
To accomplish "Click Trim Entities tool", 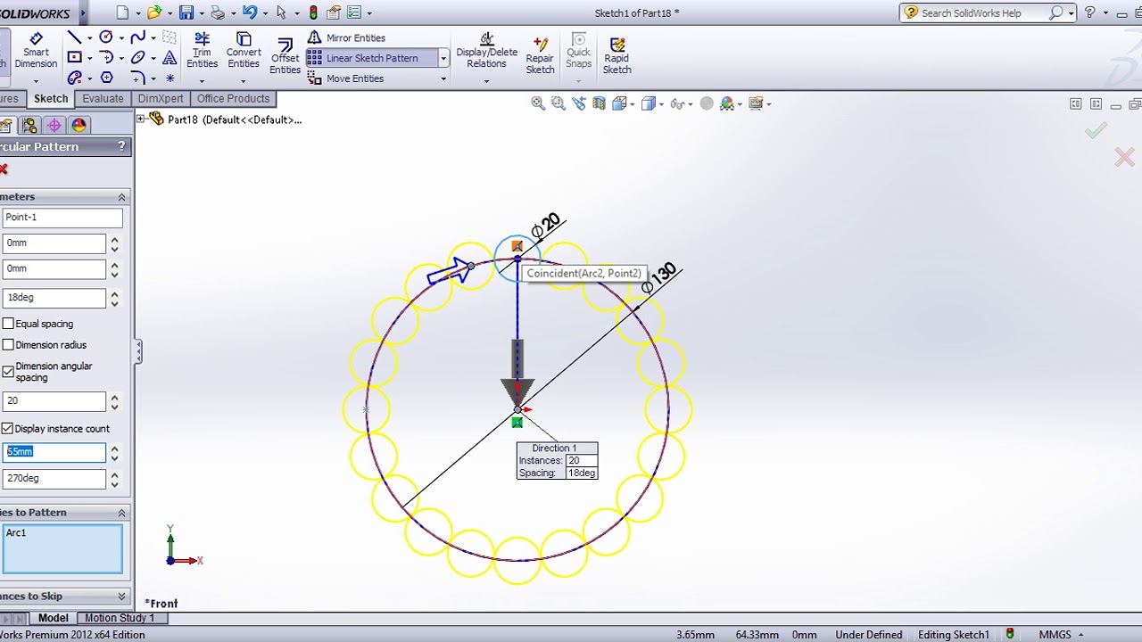I will click(202, 51).
